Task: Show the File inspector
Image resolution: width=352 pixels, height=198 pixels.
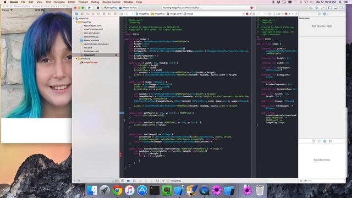Action: [x=319, y=14]
